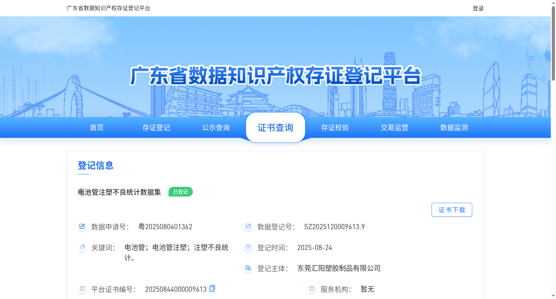
Task: Click the scrollbar up arrow
Action: point(553,3)
